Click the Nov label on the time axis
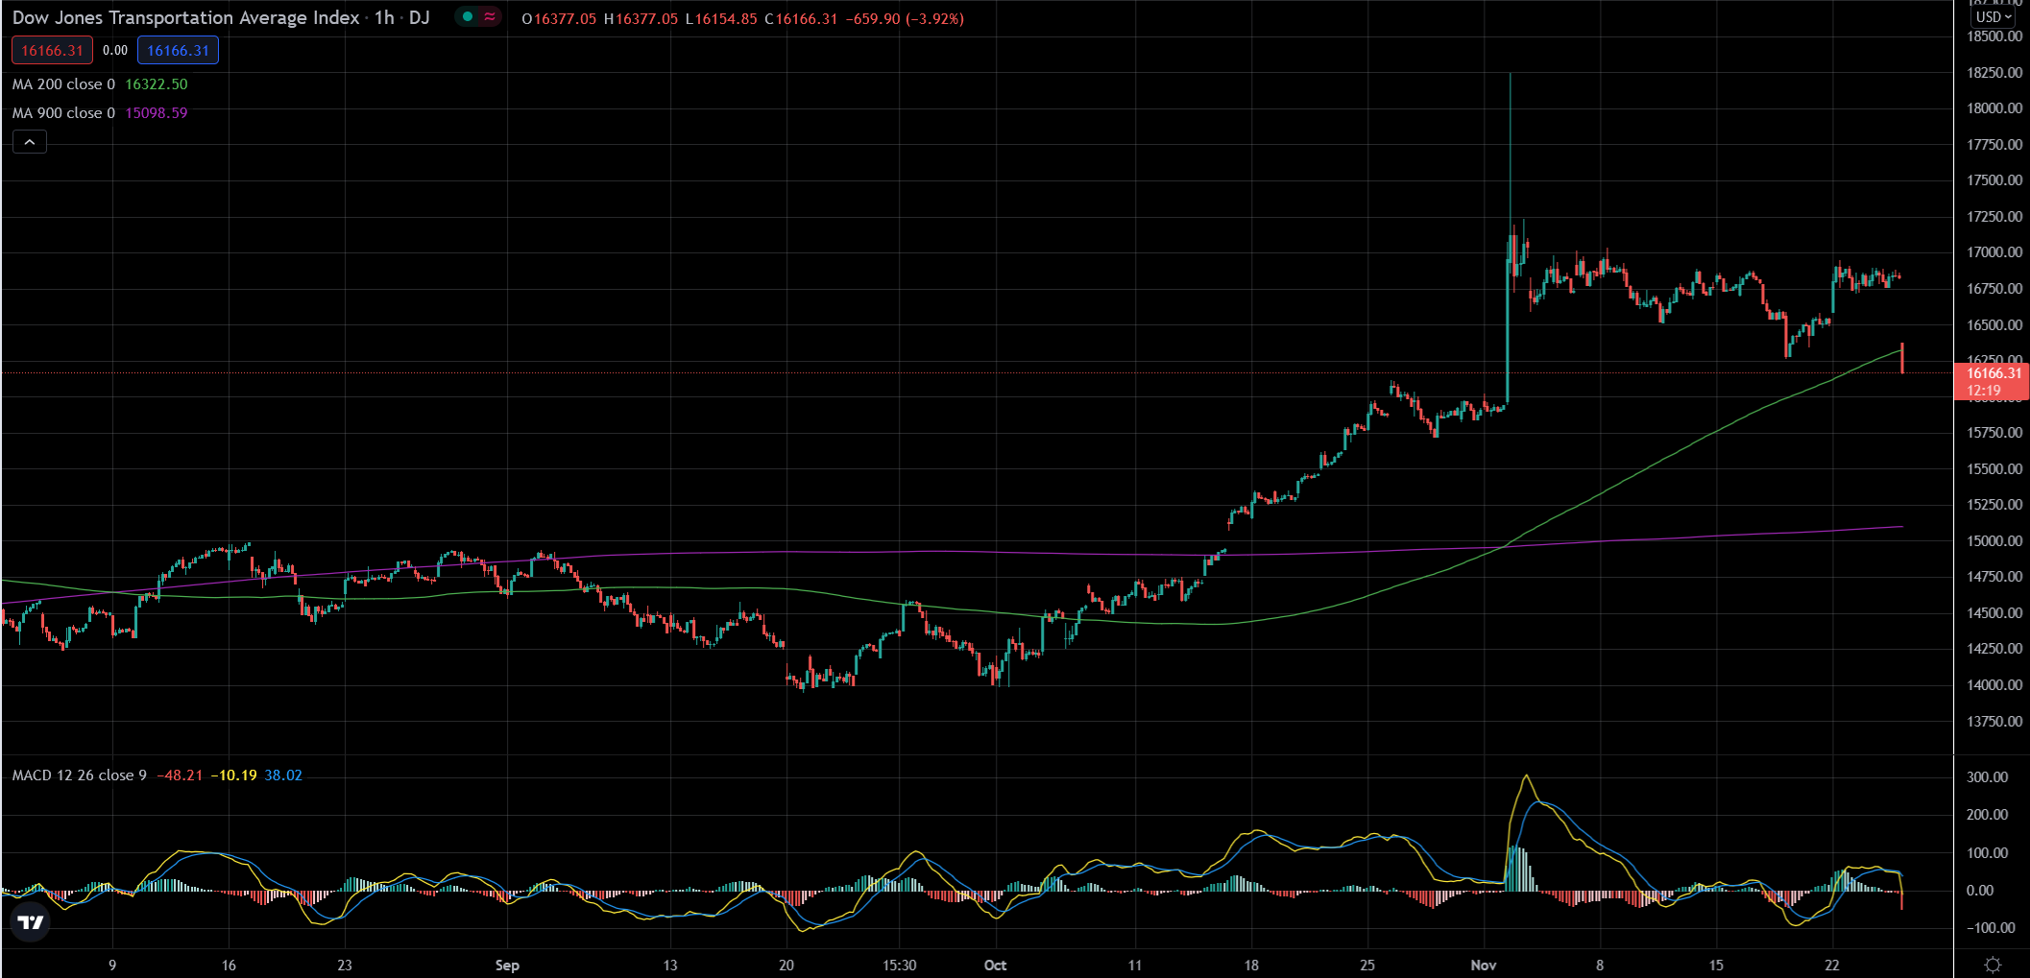The height and width of the screenshot is (978, 2030). 1484,966
